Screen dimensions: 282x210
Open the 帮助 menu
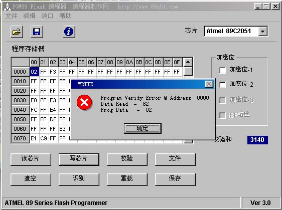65,16
